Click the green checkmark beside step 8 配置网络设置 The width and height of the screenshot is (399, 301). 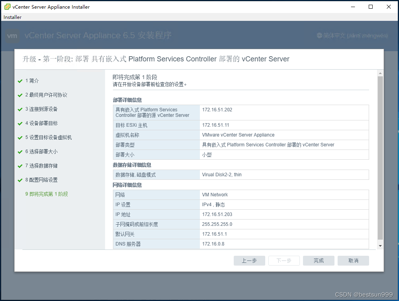click(20, 179)
